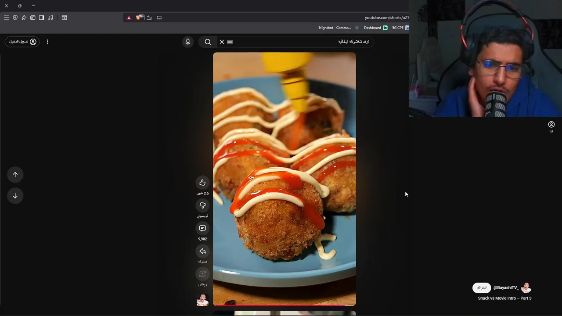Click the Brave Rewards triangle icon
Viewport: 562px width, 316px height.
pyautogui.click(x=129, y=18)
